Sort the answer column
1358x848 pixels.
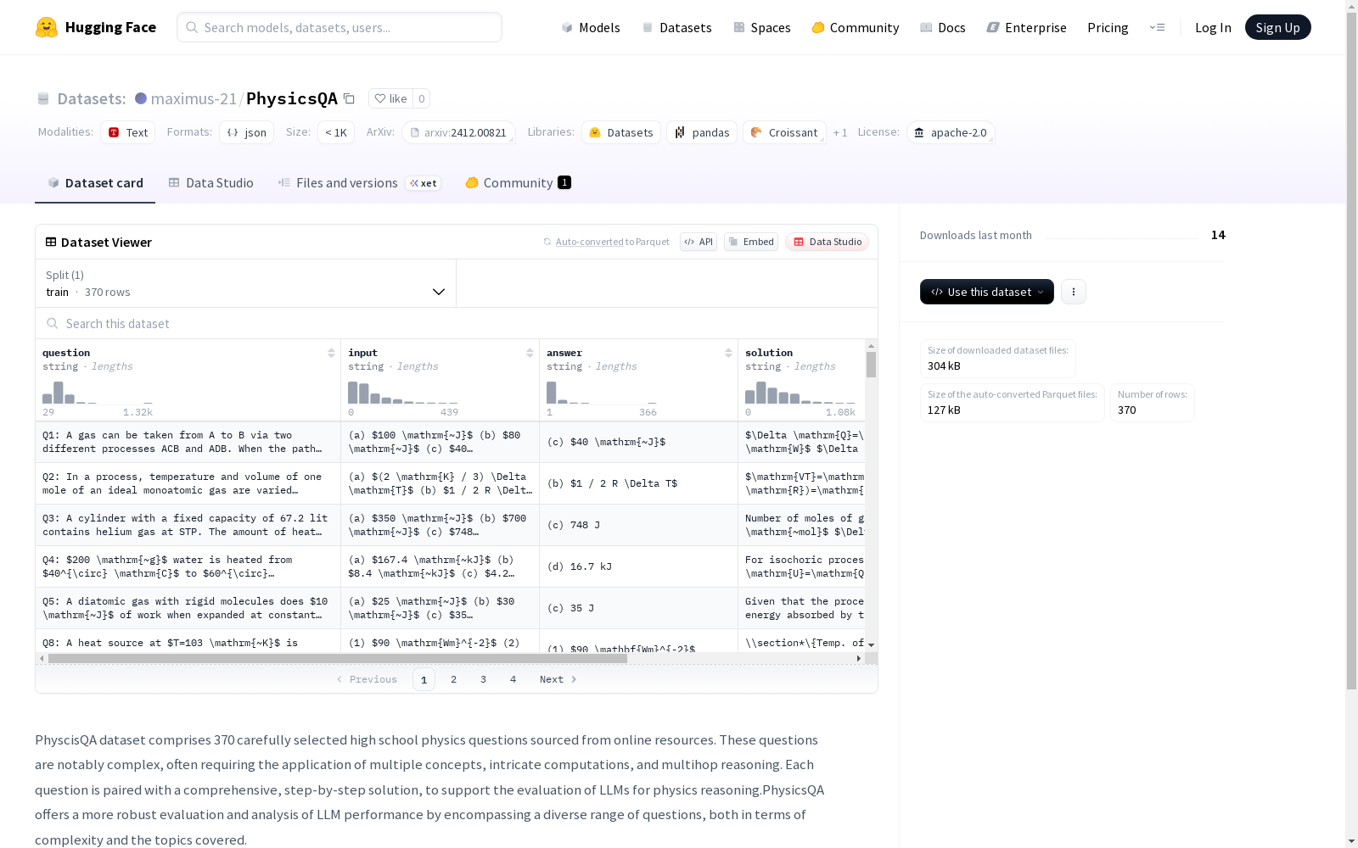[x=728, y=353]
